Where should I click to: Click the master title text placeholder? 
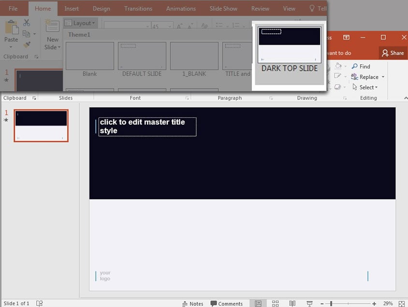pos(147,126)
